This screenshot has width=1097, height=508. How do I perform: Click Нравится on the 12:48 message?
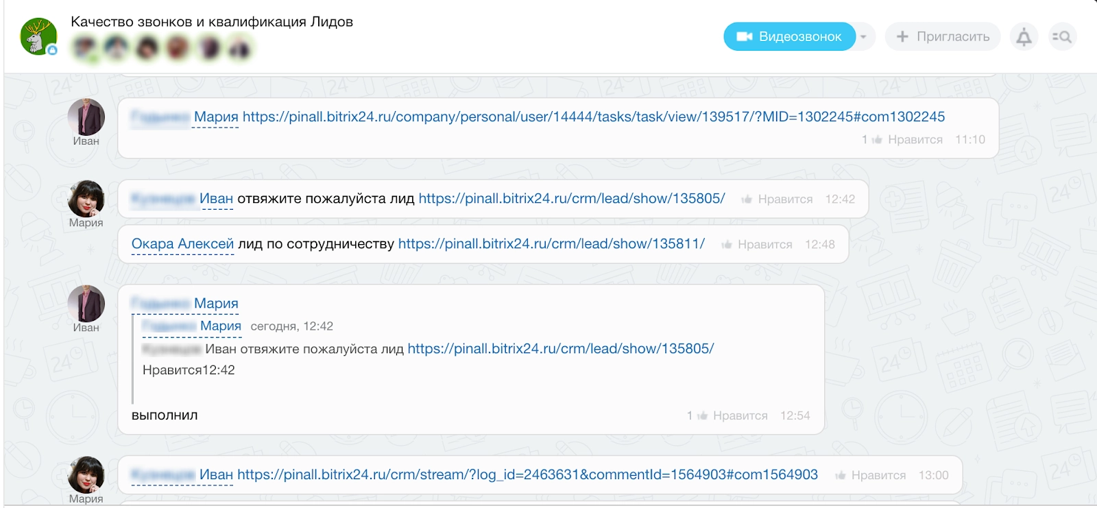click(x=765, y=245)
